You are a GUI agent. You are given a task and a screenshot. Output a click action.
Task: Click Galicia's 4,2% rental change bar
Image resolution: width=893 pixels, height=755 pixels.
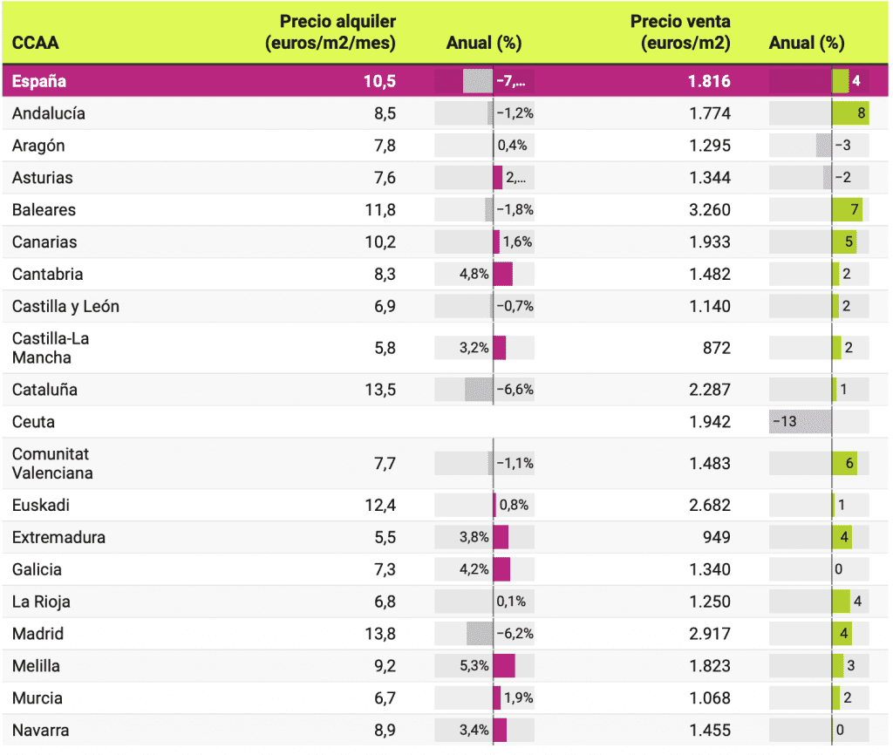click(x=501, y=569)
